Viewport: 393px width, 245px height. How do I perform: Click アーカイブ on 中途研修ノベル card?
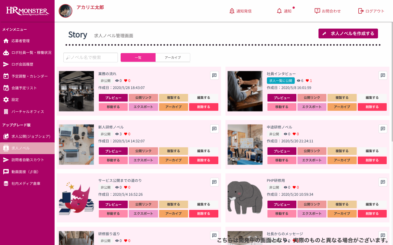[x=342, y=160]
